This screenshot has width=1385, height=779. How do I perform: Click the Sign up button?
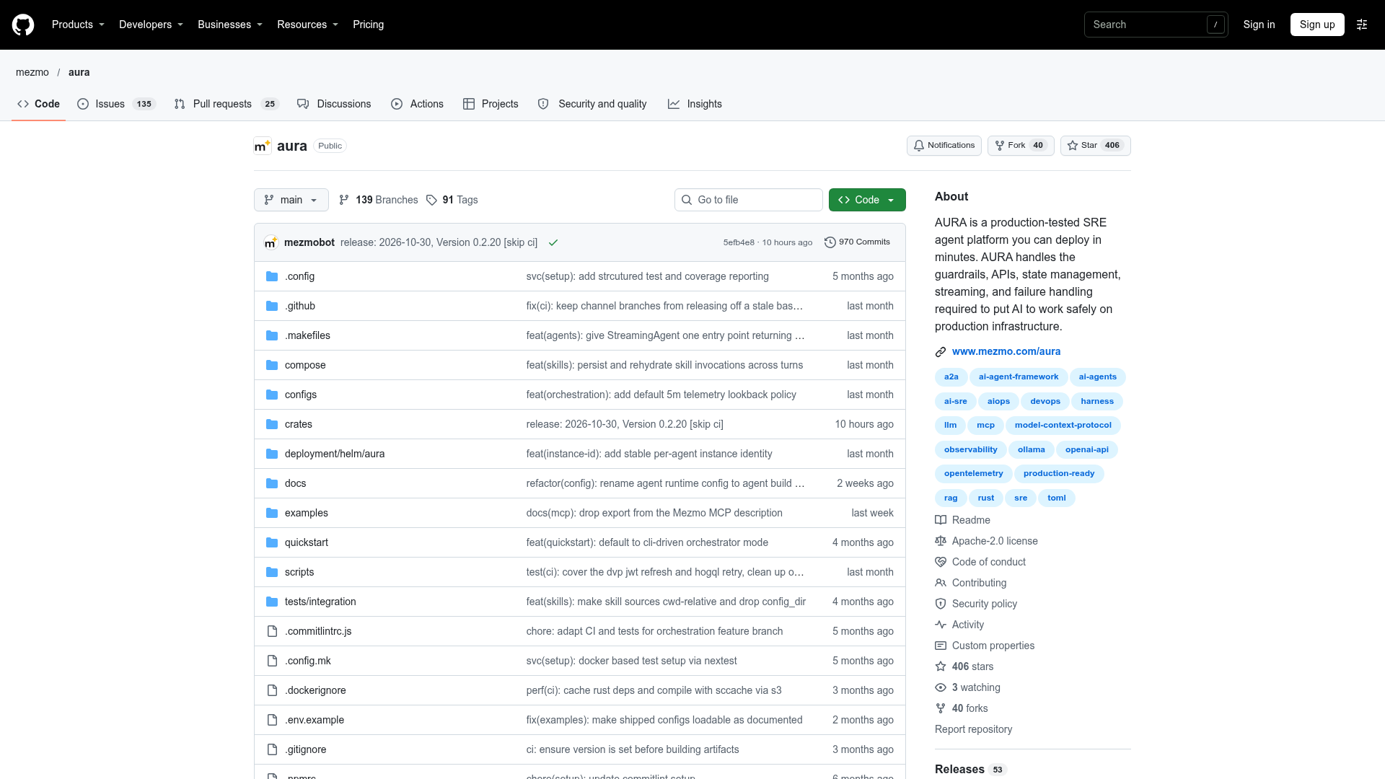click(x=1317, y=25)
